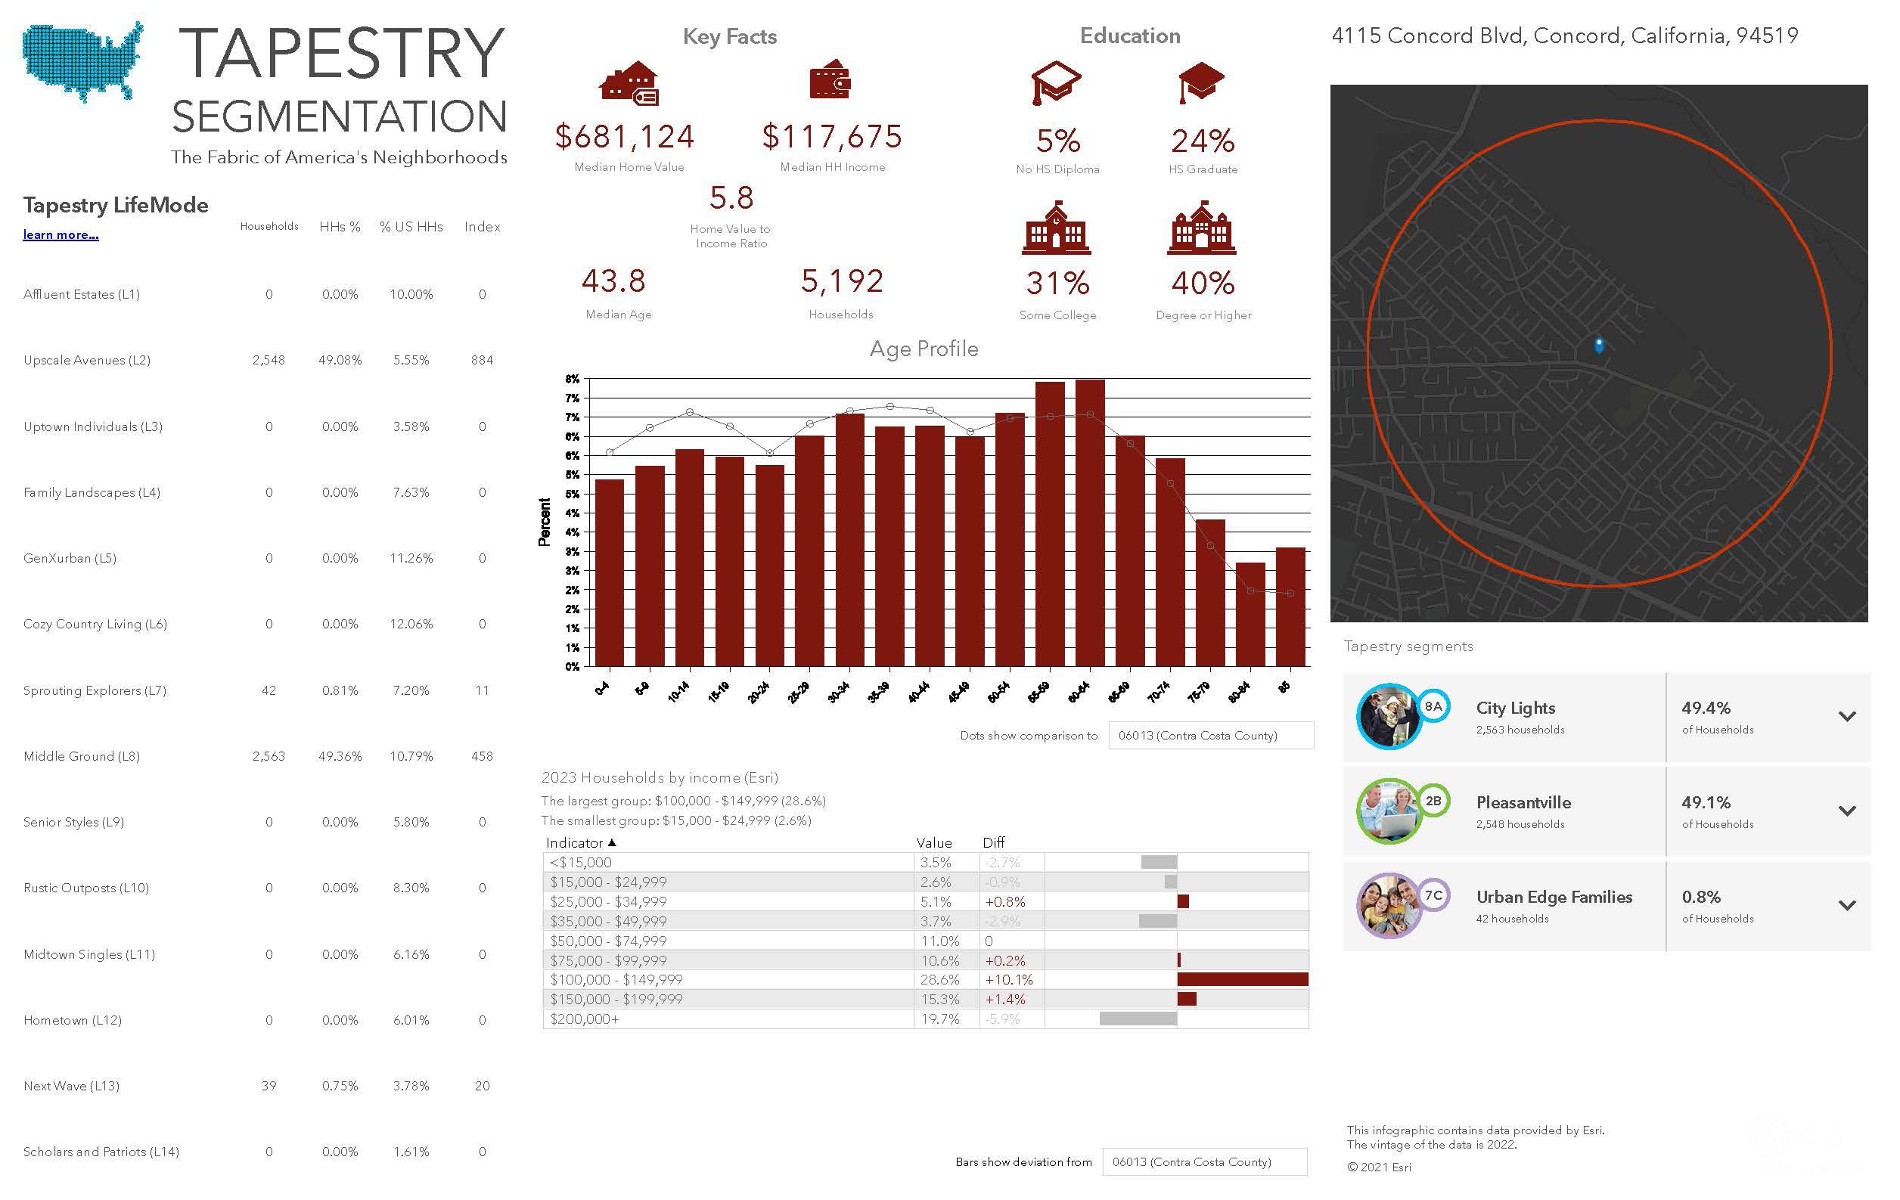Click the Median Home Value house icon
1900x1200 pixels.
pos(629,84)
